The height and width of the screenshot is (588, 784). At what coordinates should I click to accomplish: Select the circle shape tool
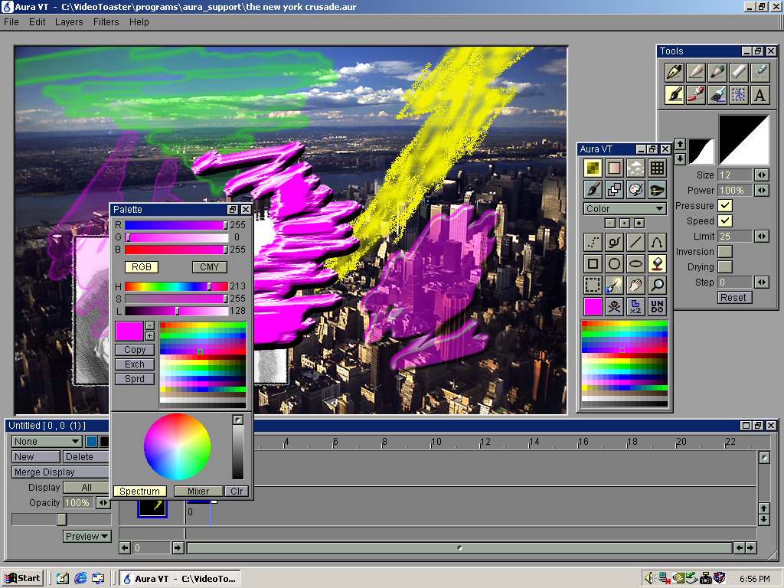615,263
